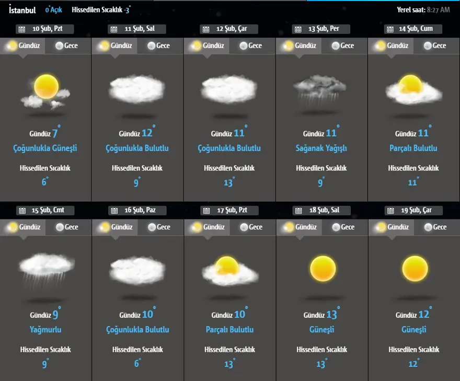Click the calendar icon beside 16 Şub, Paz

click(113, 211)
